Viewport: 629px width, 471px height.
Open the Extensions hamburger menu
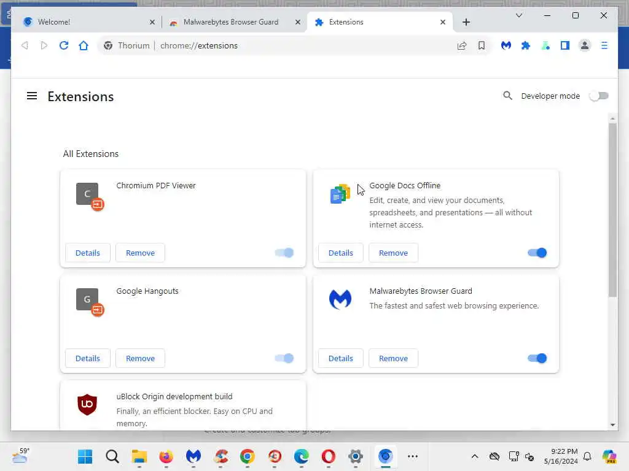(x=32, y=96)
